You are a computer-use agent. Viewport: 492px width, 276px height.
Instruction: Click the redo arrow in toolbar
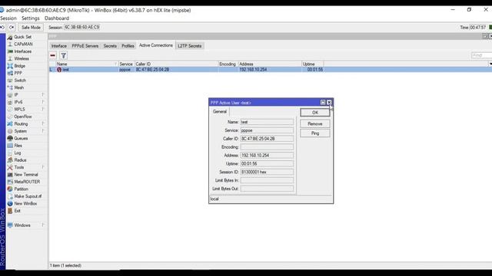[12, 28]
